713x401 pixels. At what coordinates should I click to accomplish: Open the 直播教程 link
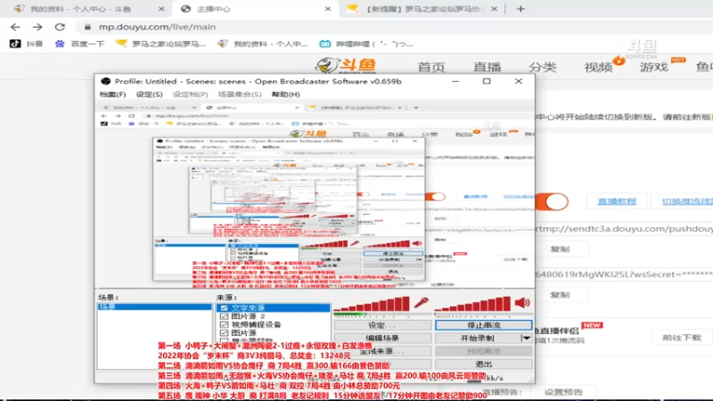[617, 201]
